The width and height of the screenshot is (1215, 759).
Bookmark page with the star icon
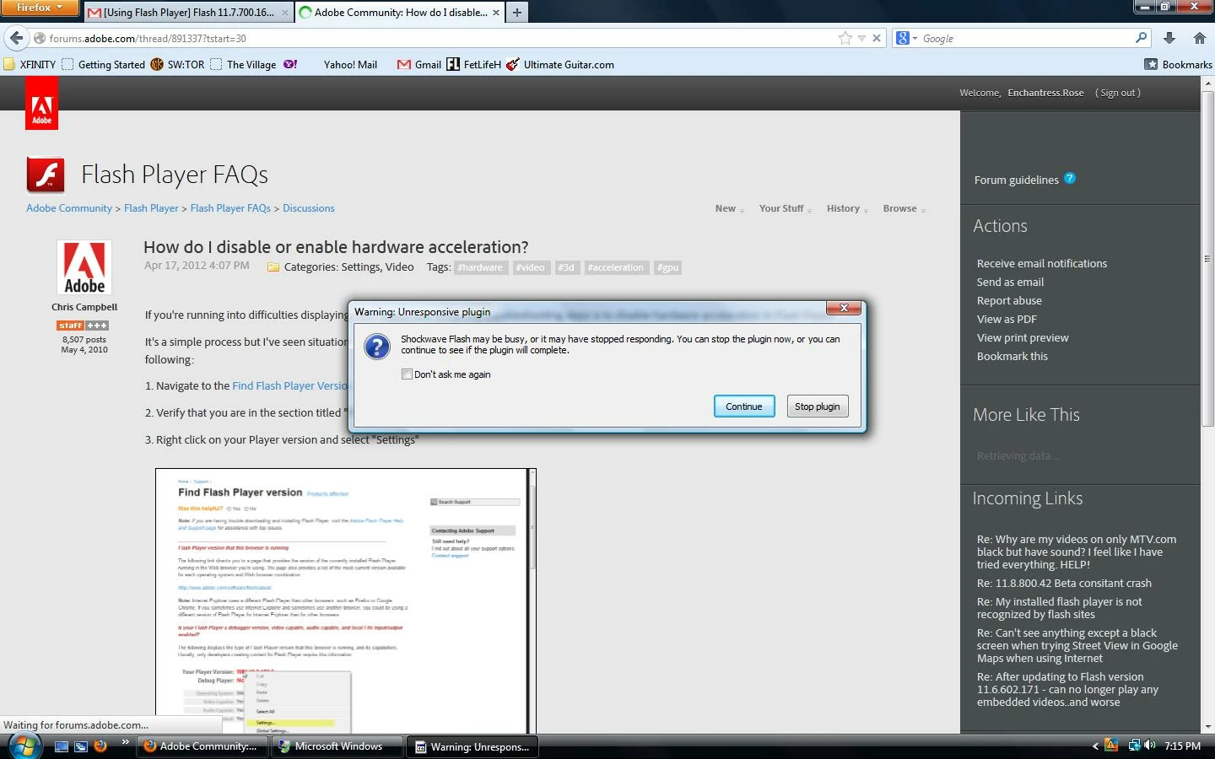click(x=845, y=38)
